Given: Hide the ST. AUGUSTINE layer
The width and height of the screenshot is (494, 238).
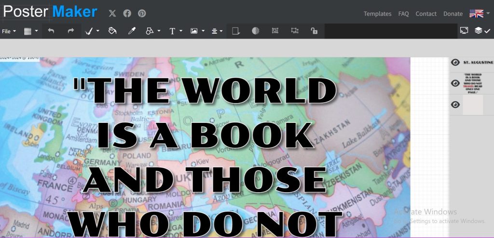Looking at the screenshot, I should click(455, 62).
